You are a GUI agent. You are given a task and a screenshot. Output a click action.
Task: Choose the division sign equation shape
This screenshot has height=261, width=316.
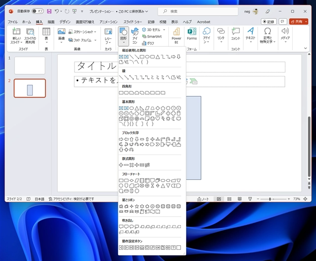click(x=137, y=165)
